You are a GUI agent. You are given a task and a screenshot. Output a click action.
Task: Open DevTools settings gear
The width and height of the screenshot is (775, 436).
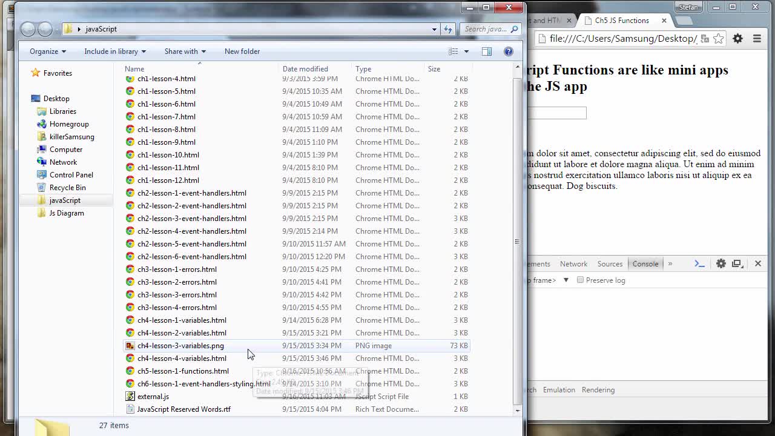click(x=721, y=263)
